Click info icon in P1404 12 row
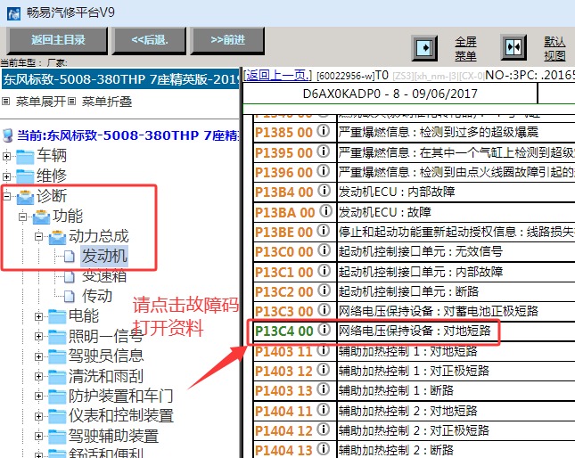 click(323, 429)
